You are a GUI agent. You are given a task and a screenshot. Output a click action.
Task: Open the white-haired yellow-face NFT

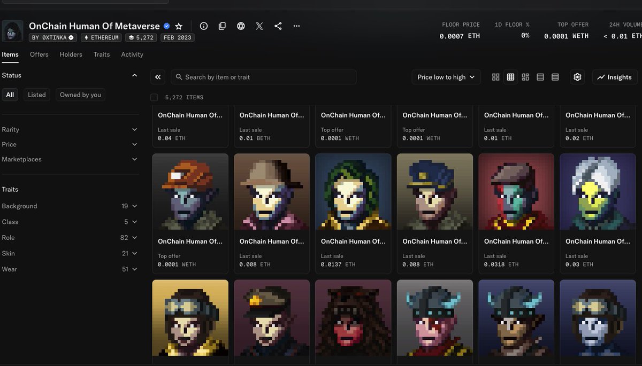click(x=598, y=192)
